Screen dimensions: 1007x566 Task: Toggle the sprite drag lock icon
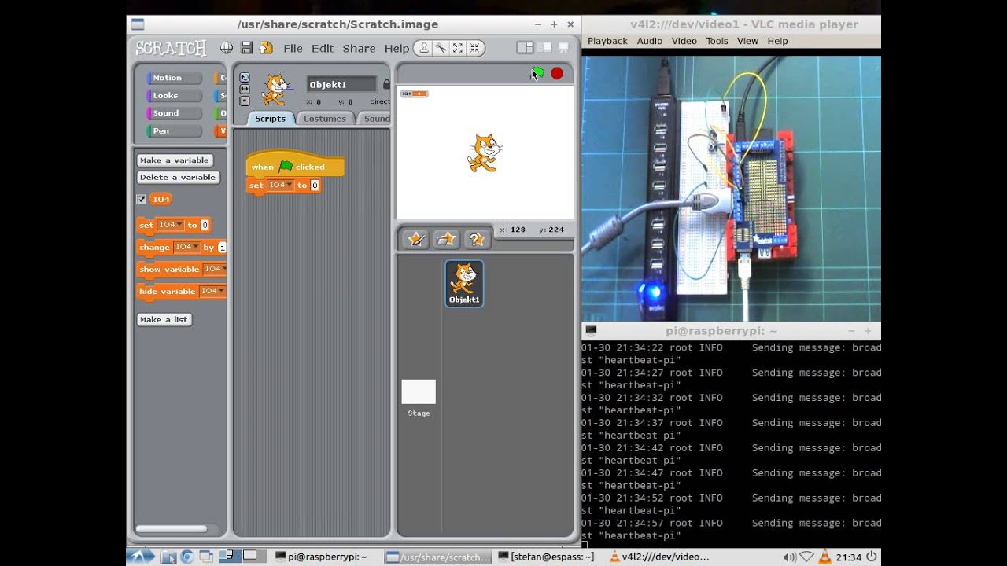(x=386, y=84)
